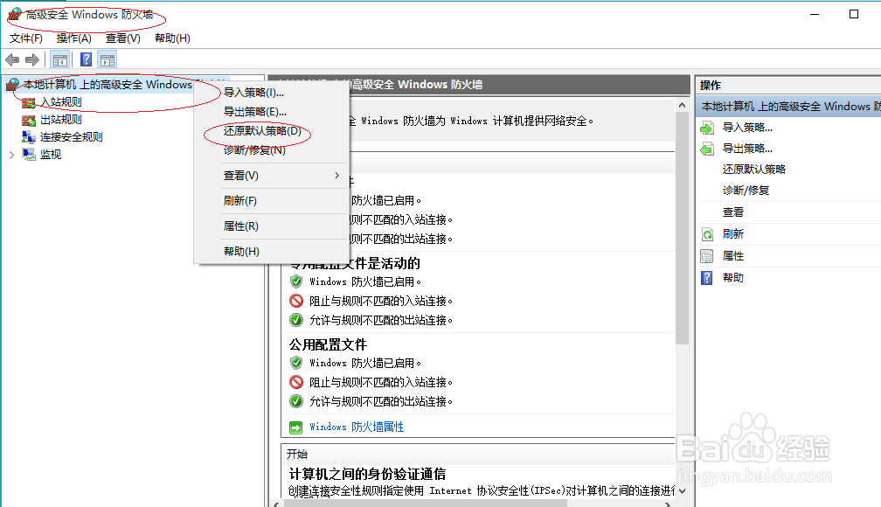Open the 帮助(H) menu in menu bar
Image resolution: width=881 pixels, height=507 pixels.
(x=172, y=38)
